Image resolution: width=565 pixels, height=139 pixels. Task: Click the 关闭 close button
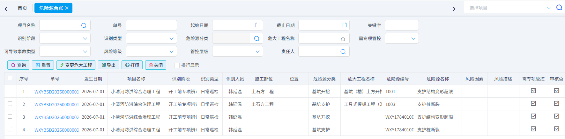[x=156, y=65]
